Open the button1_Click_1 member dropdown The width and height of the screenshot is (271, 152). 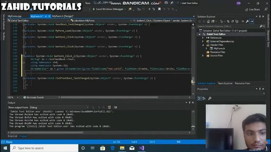pyautogui.click(x=194, y=21)
